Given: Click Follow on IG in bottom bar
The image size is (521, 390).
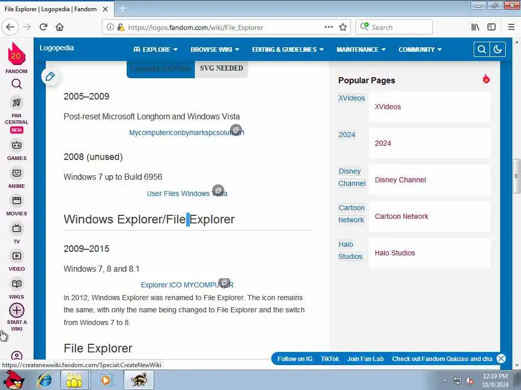Looking at the screenshot, I should click(295, 359).
